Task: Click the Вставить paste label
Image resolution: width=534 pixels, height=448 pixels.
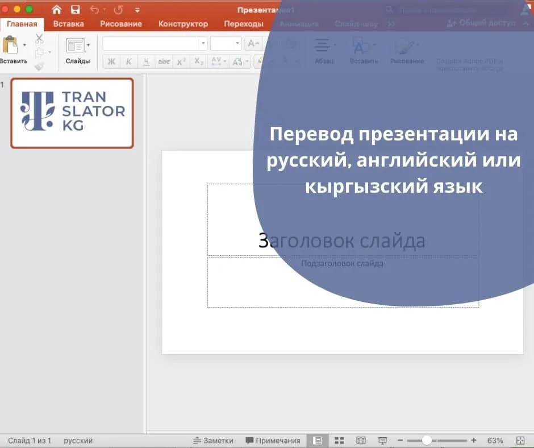Action: pyautogui.click(x=14, y=61)
